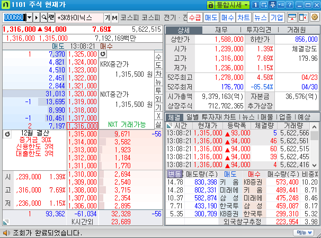Click the 수 vertical side button
The width and height of the screenshot is (321, 238).
pos(158,56)
